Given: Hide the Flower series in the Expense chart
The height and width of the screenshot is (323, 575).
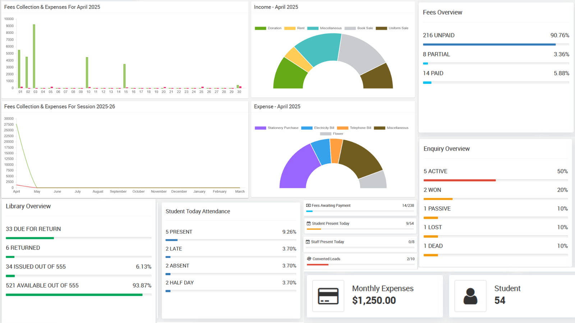Looking at the screenshot, I should coord(337,134).
